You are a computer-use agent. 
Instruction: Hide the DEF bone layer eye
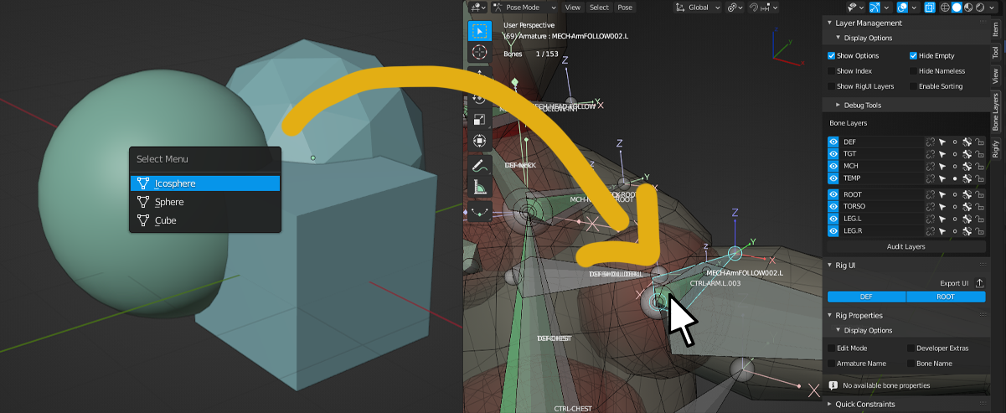pyautogui.click(x=833, y=142)
